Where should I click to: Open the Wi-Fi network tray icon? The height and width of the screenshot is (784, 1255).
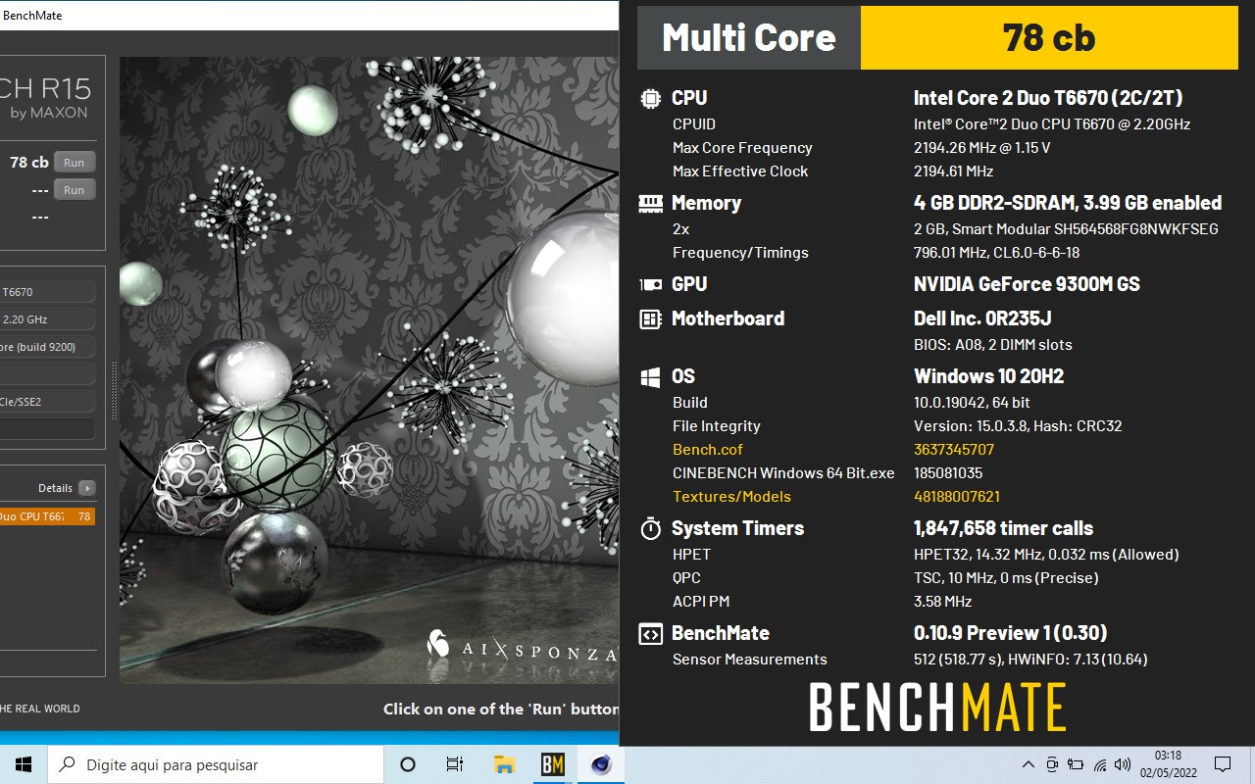(1099, 764)
